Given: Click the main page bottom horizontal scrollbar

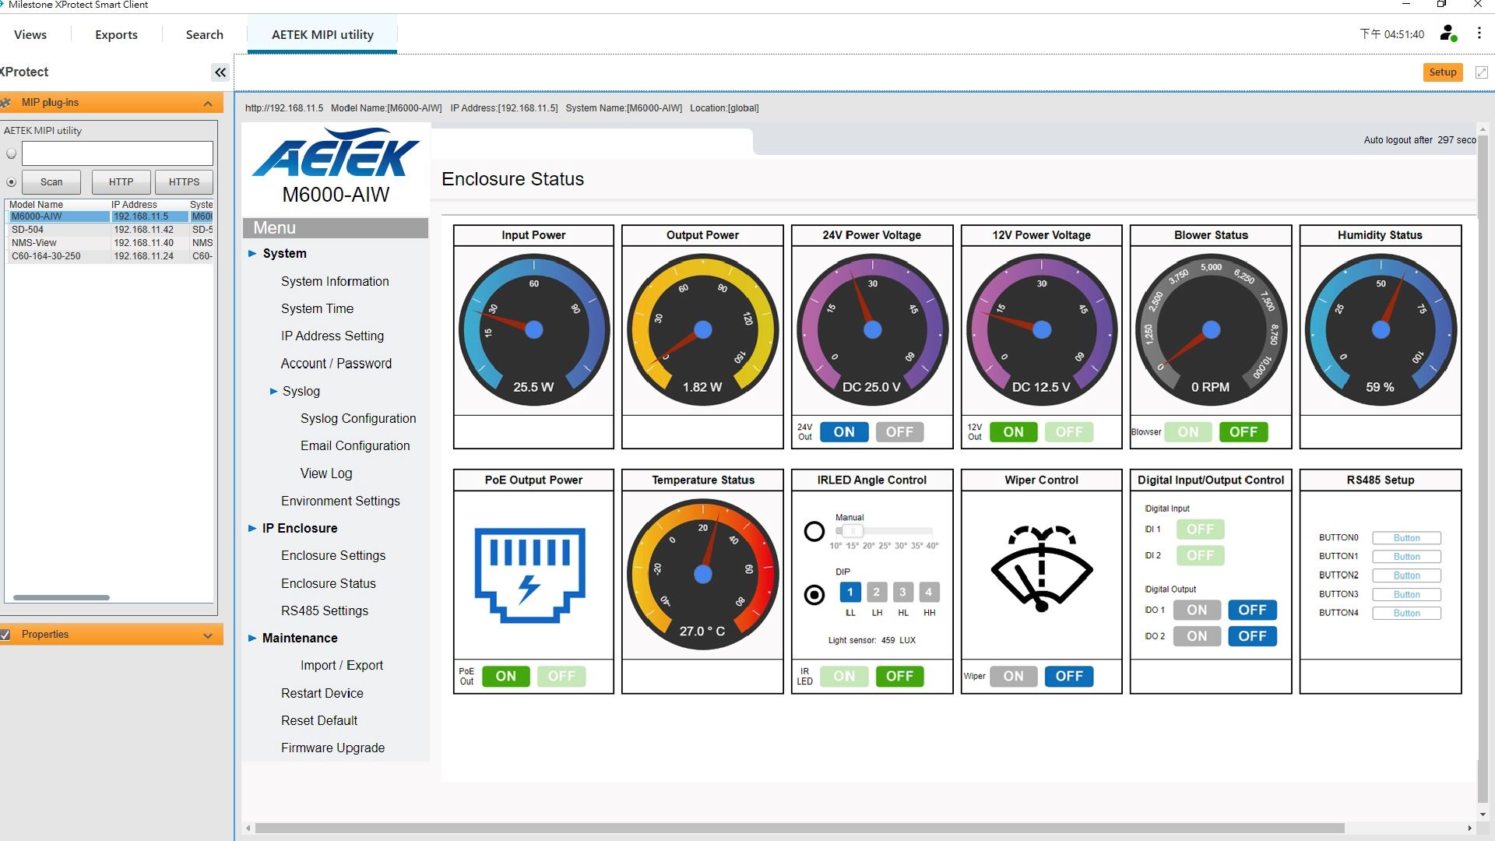Looking at the screenshot, I should tap(800, 828).
